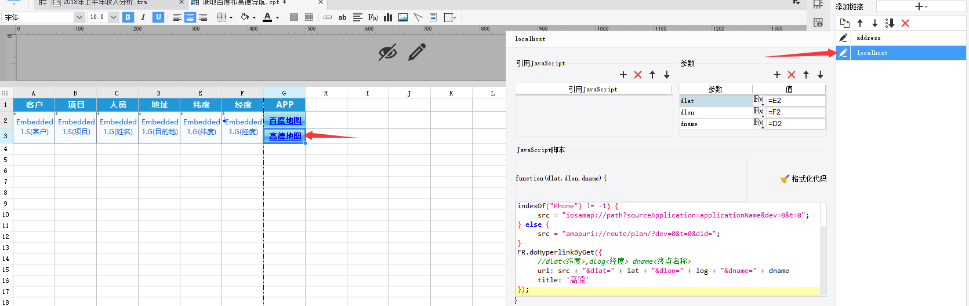Open the 添加链接 add link dropdown

pyautogui.click(x=921, y=6)
